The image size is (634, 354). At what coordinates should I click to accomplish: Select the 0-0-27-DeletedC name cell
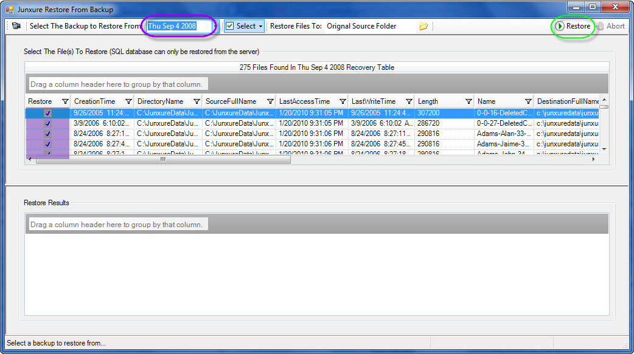click(x=504, y=123)
